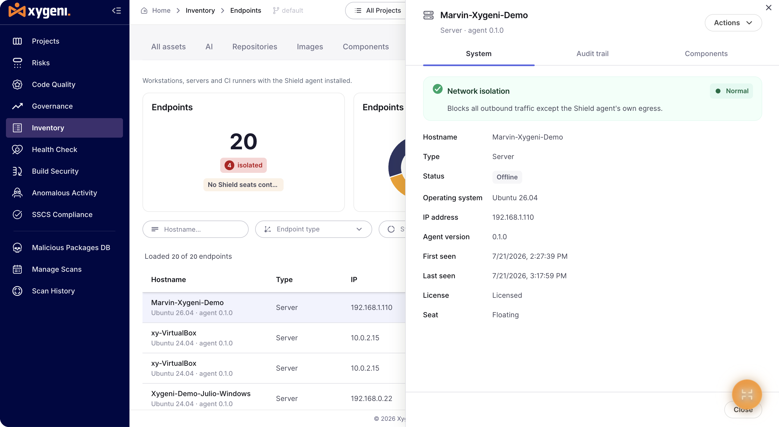
Task: Click the Ubuntu 26.04 operating system value
Action: tap(515, 198)
